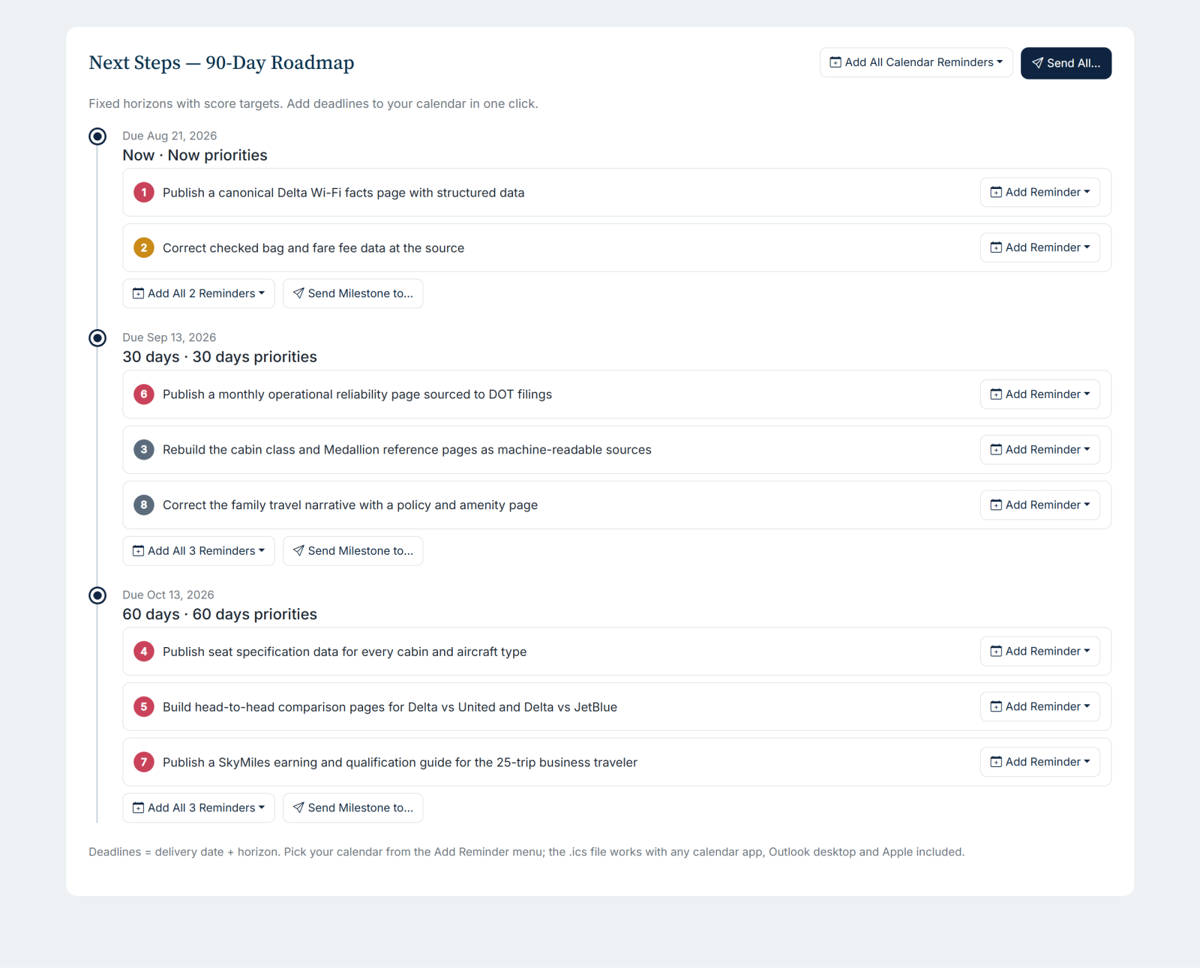Click badge number 5 for comparison pages
This screenshot has width=1200, height=980.
click(x=144, y=707)
